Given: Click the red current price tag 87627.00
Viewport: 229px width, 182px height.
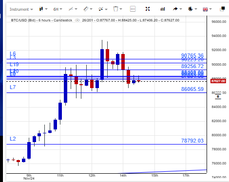Looking at the screenshot, I should tap(218, 81).
